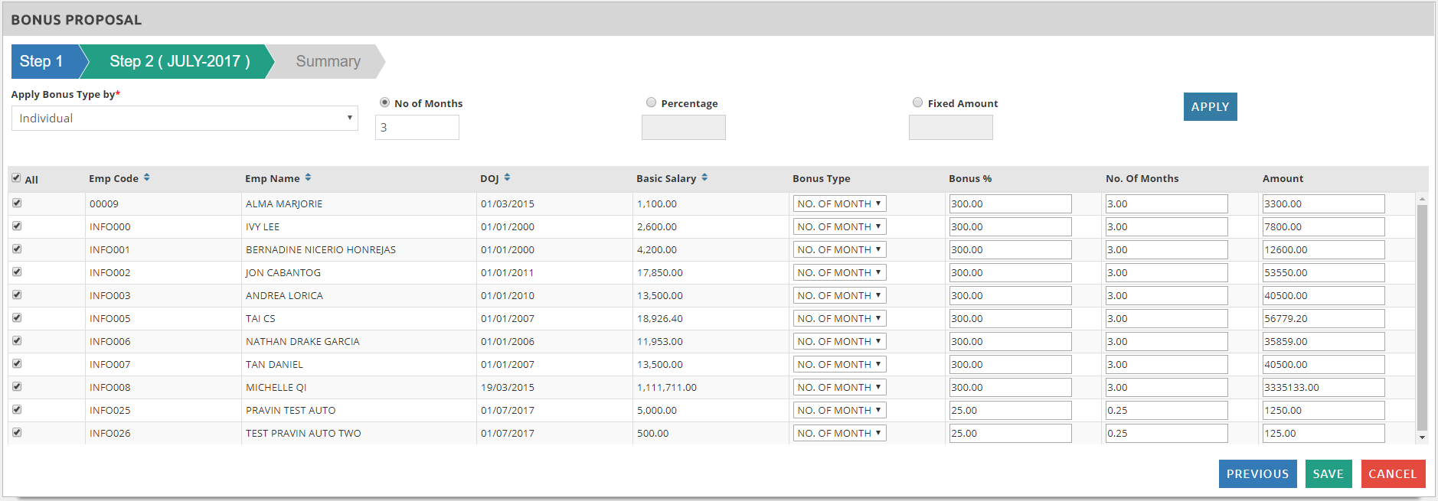Switch to the Summary step
This screenshot has width=1438, height=501.
pyautogui.click(x=328, y=61)
